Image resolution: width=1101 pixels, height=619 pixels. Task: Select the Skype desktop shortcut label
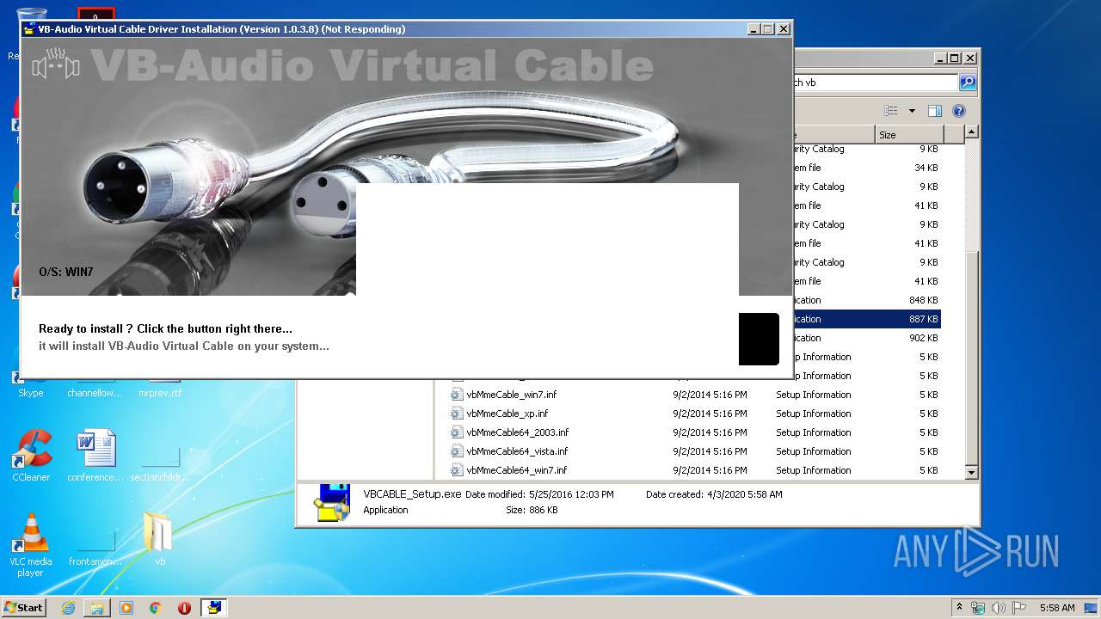31,393
